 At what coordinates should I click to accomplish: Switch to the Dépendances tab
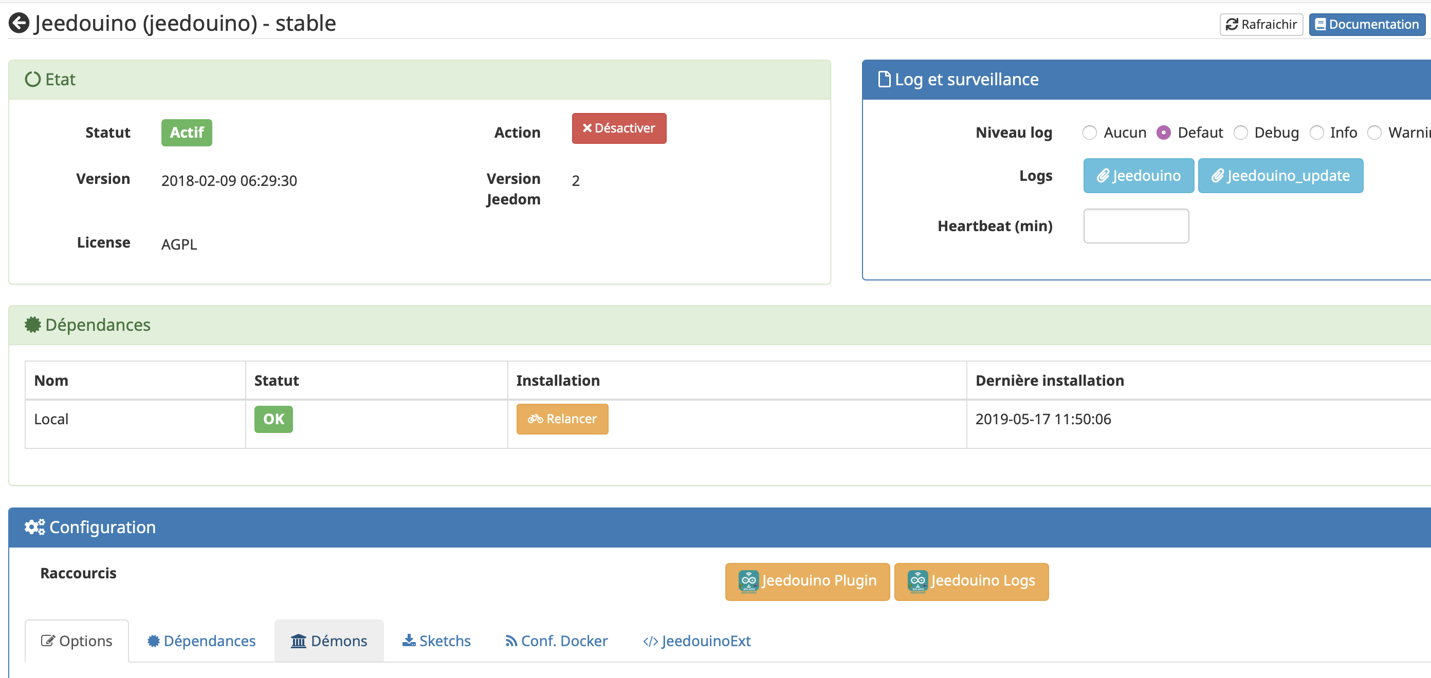[201, 641]
